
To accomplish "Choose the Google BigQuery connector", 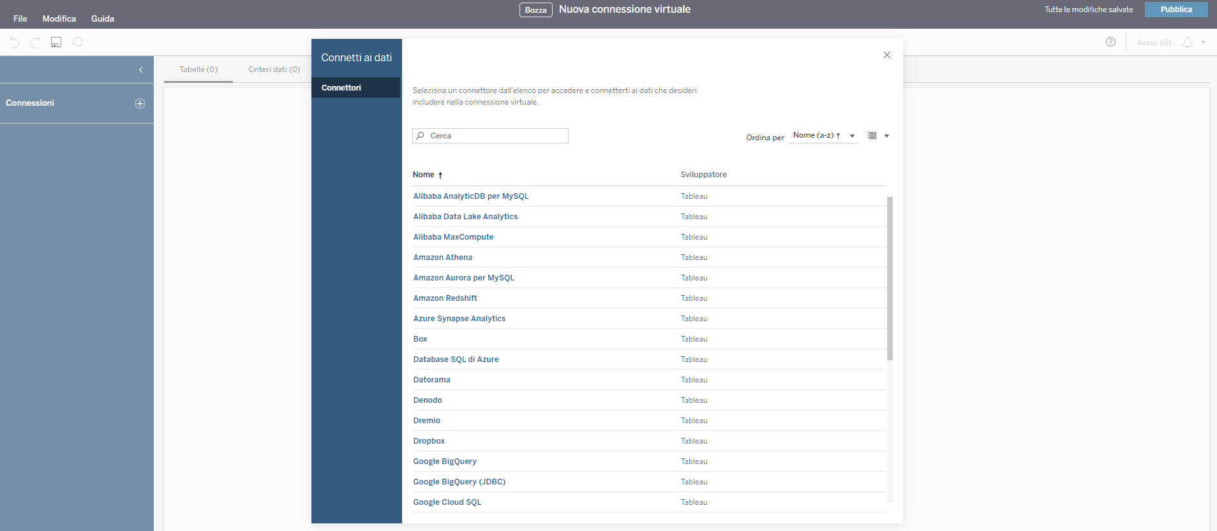I will tap(445, 462).
